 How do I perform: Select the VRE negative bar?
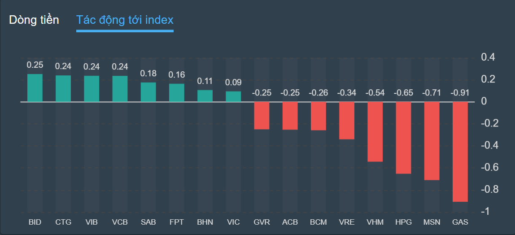tap(347, 121)
